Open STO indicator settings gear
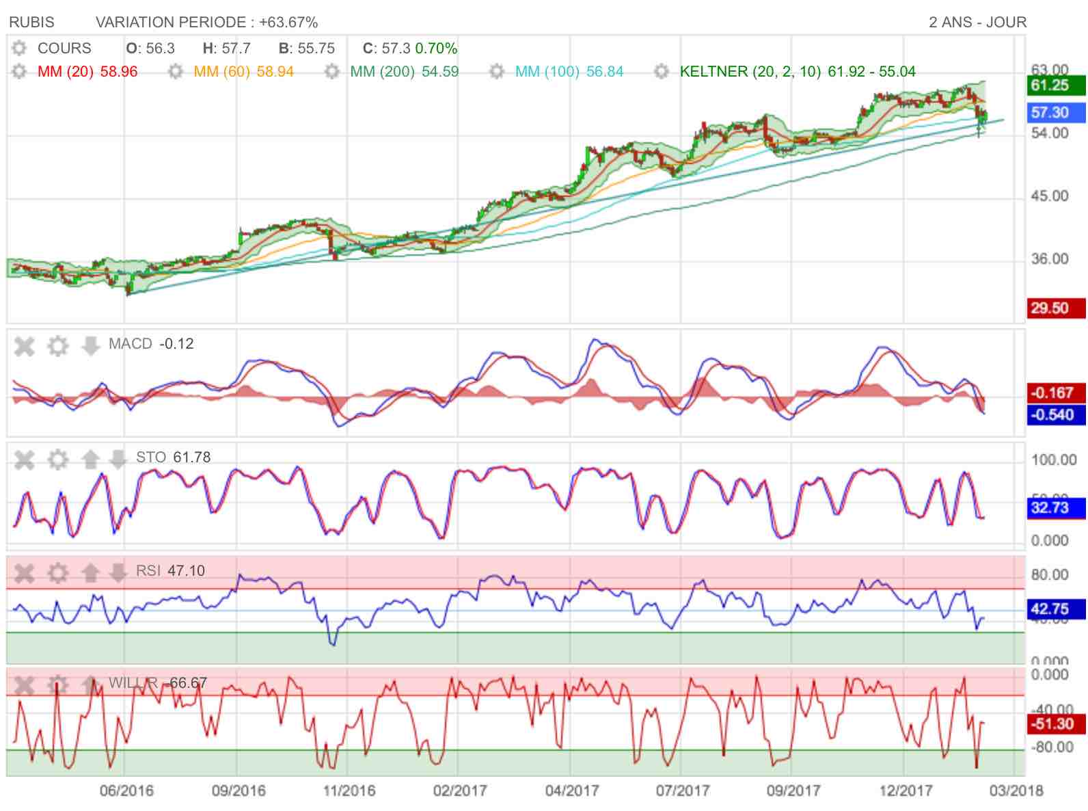 coord(58,459)
